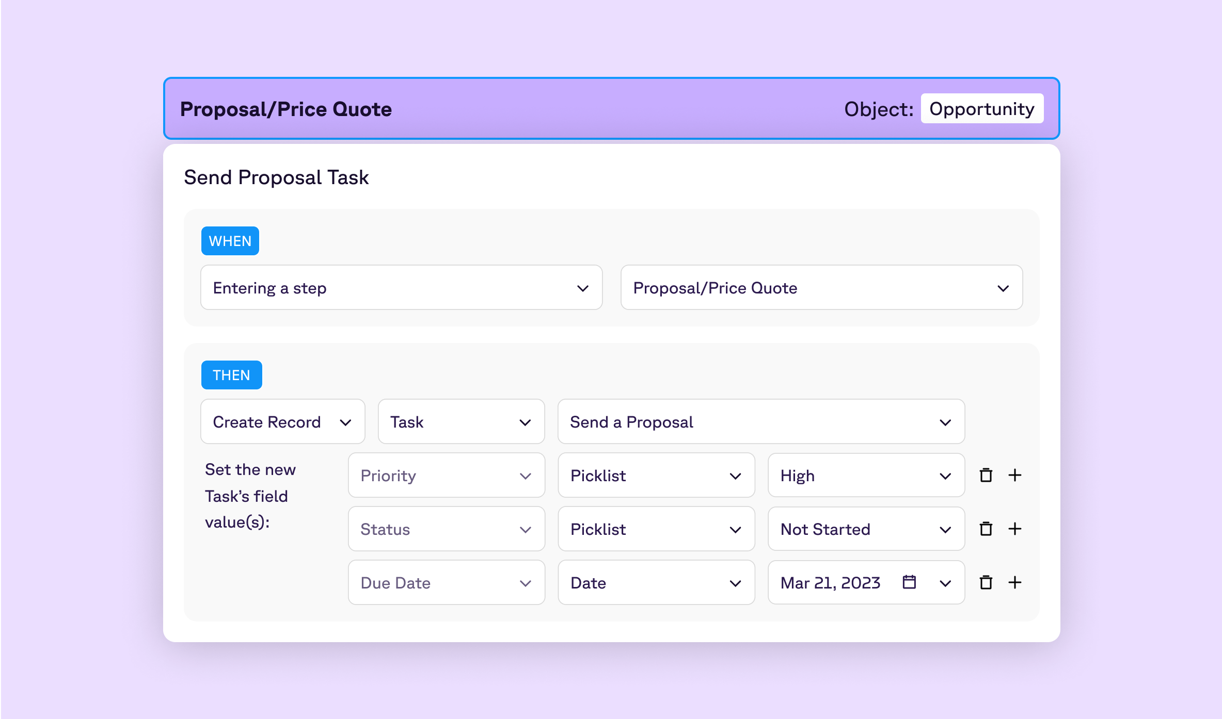
Task: Click the add icon next to Due Date row
Action: click(x=1015, y=582)
